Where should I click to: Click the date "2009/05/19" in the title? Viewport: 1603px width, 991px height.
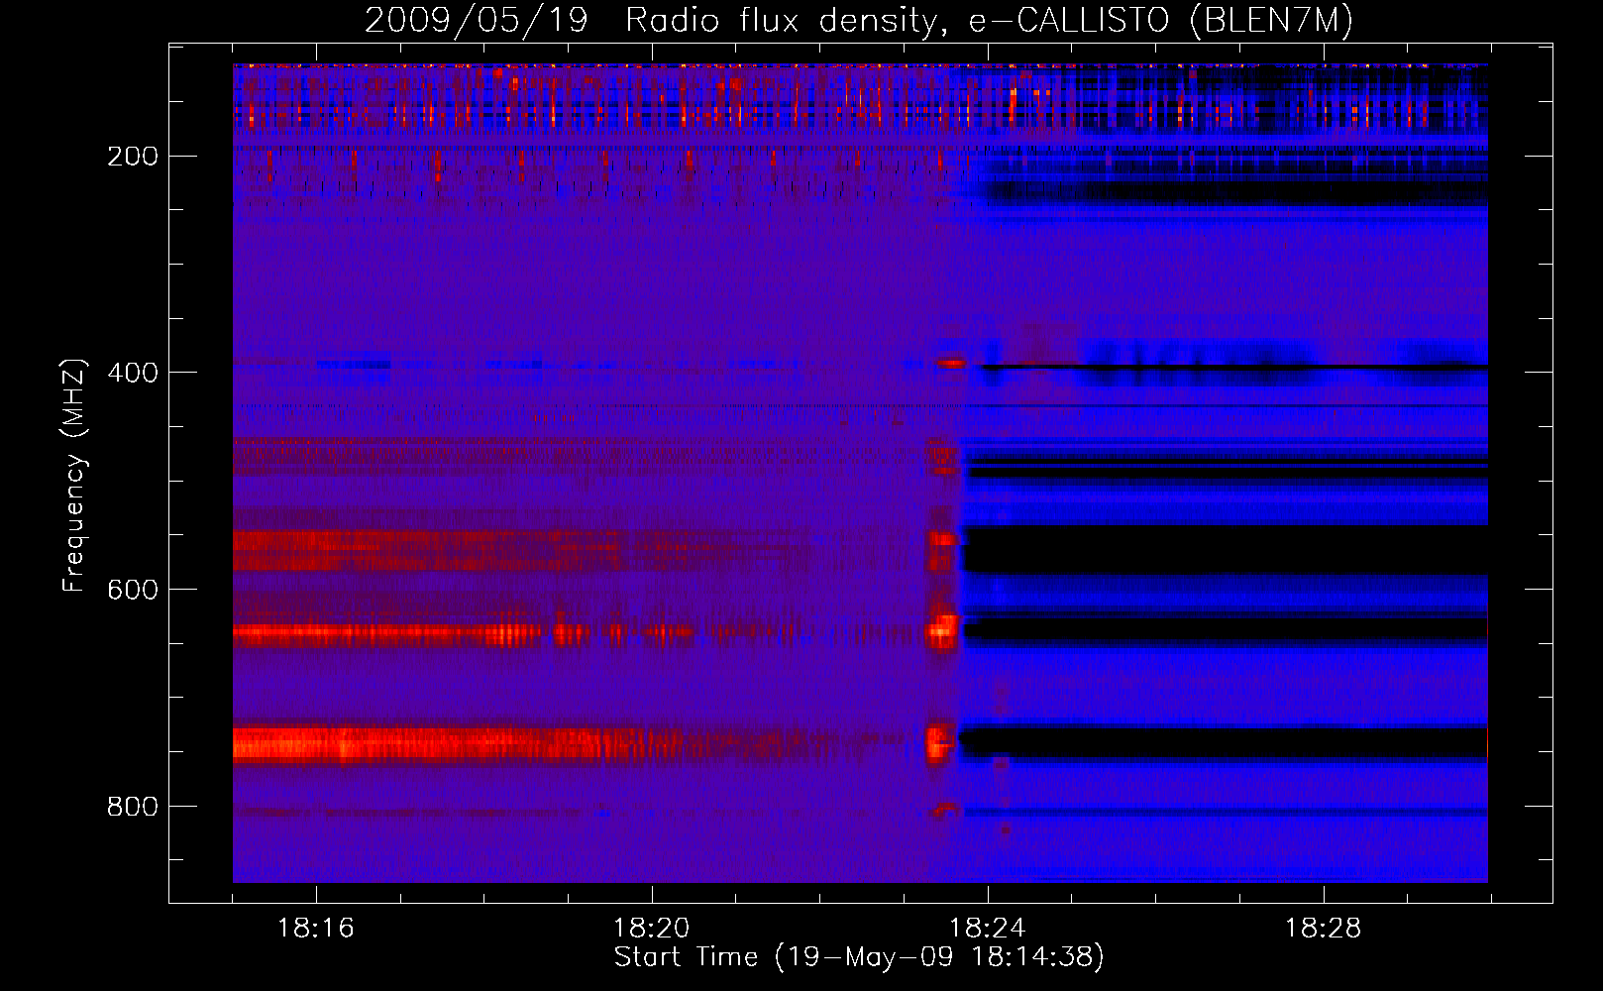pyautogui.click(x=477, y=21)
